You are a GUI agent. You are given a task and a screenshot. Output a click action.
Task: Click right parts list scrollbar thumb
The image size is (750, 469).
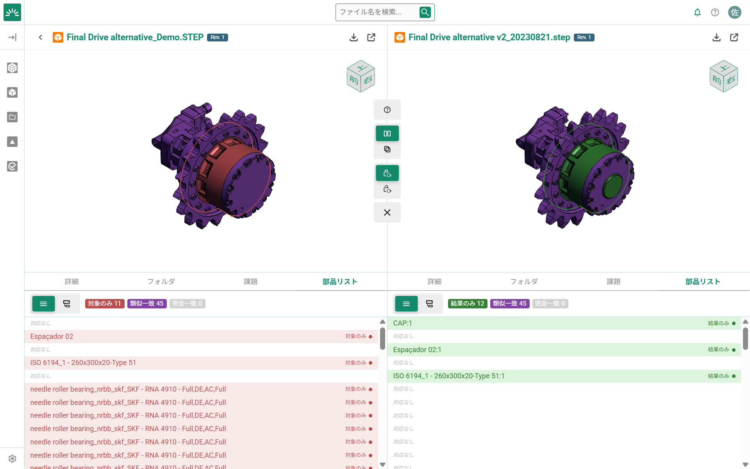(745, 338)
